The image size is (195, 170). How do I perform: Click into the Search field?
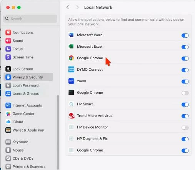30,19
